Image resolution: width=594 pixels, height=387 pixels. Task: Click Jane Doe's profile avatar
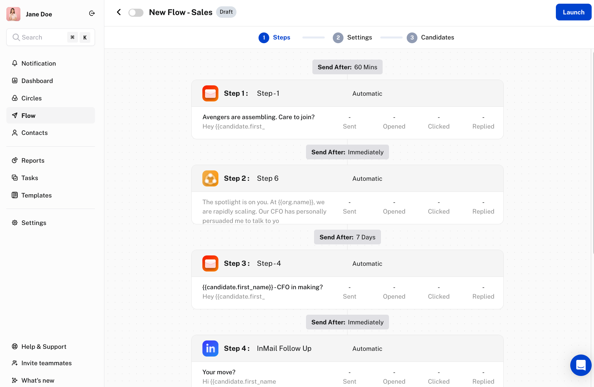point(13,14)
